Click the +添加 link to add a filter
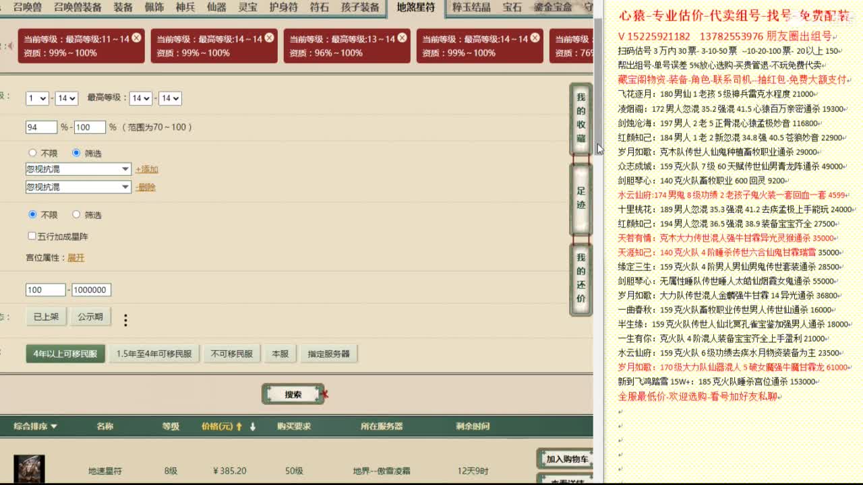 (x=148, y=169)
